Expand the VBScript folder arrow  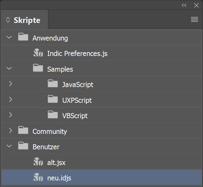point(11,115)
